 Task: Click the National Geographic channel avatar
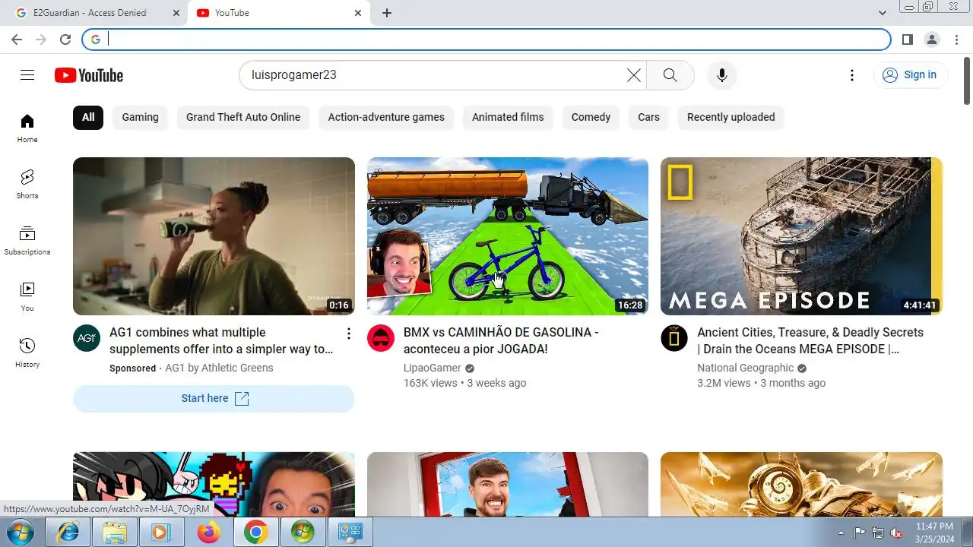(674, 338)
